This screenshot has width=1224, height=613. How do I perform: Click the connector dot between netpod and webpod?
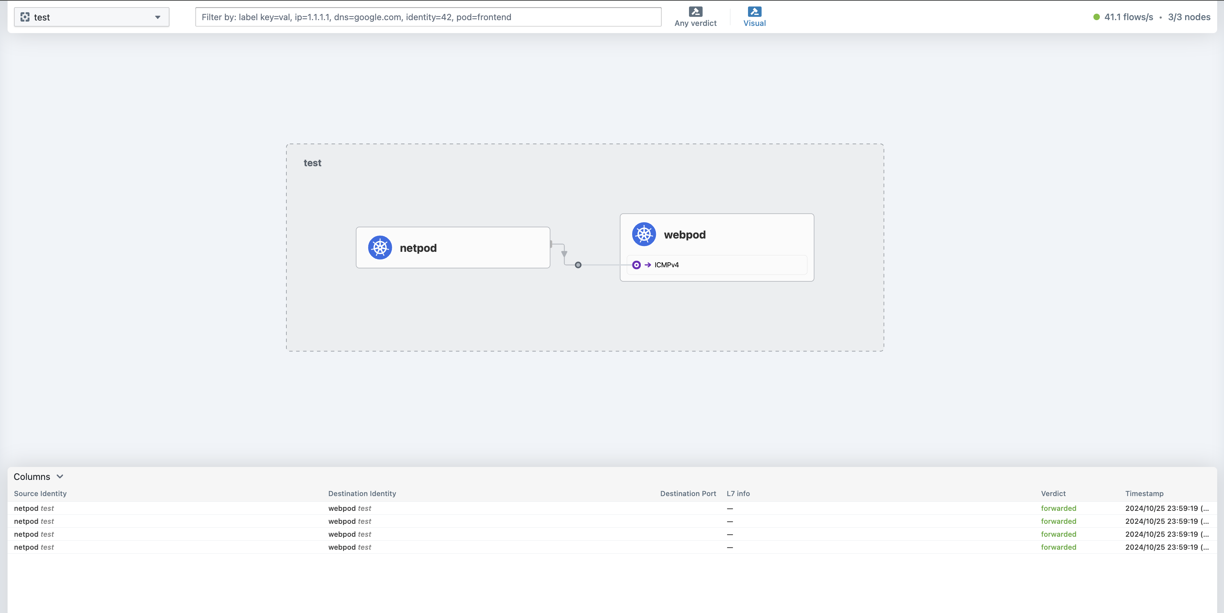[578, 265]
